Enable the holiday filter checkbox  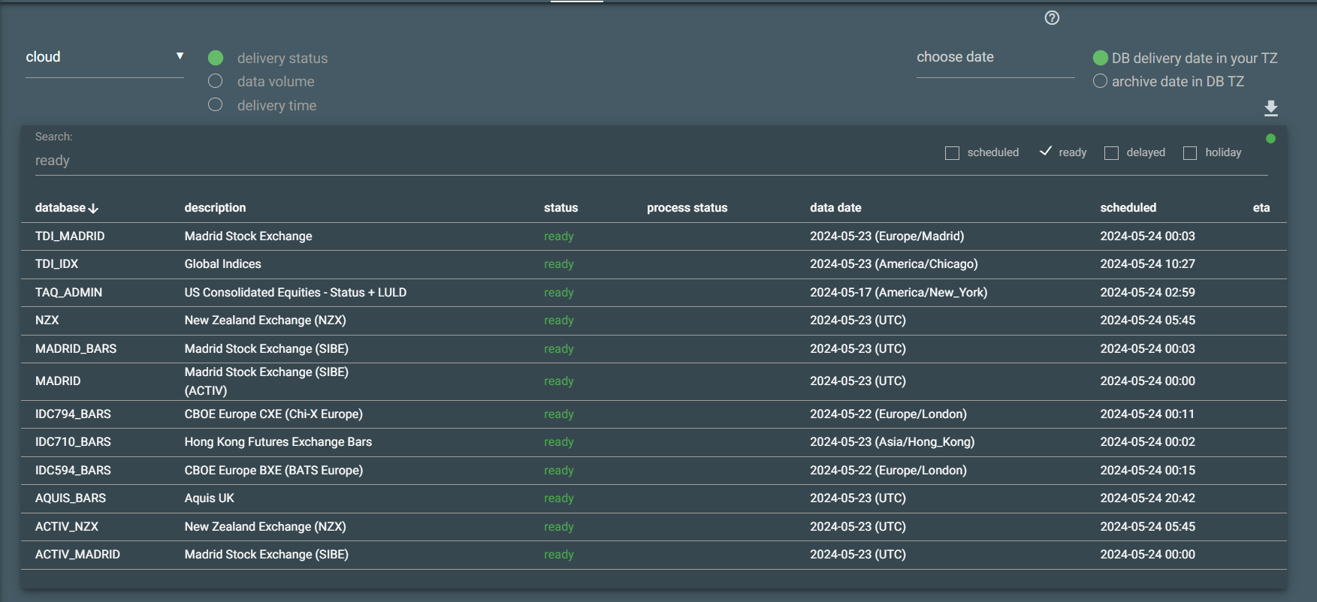coord(1190,153)
